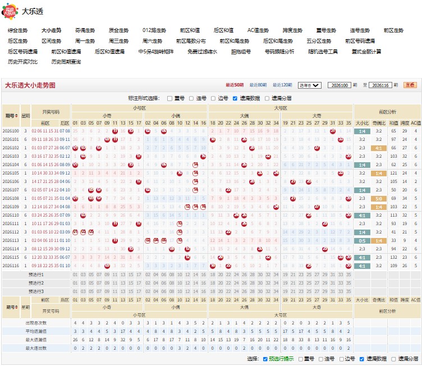The height and width of the screenshot is (366, 422).
Task: Focus the start issue field 2026100
Action: [x=340, y=85]
